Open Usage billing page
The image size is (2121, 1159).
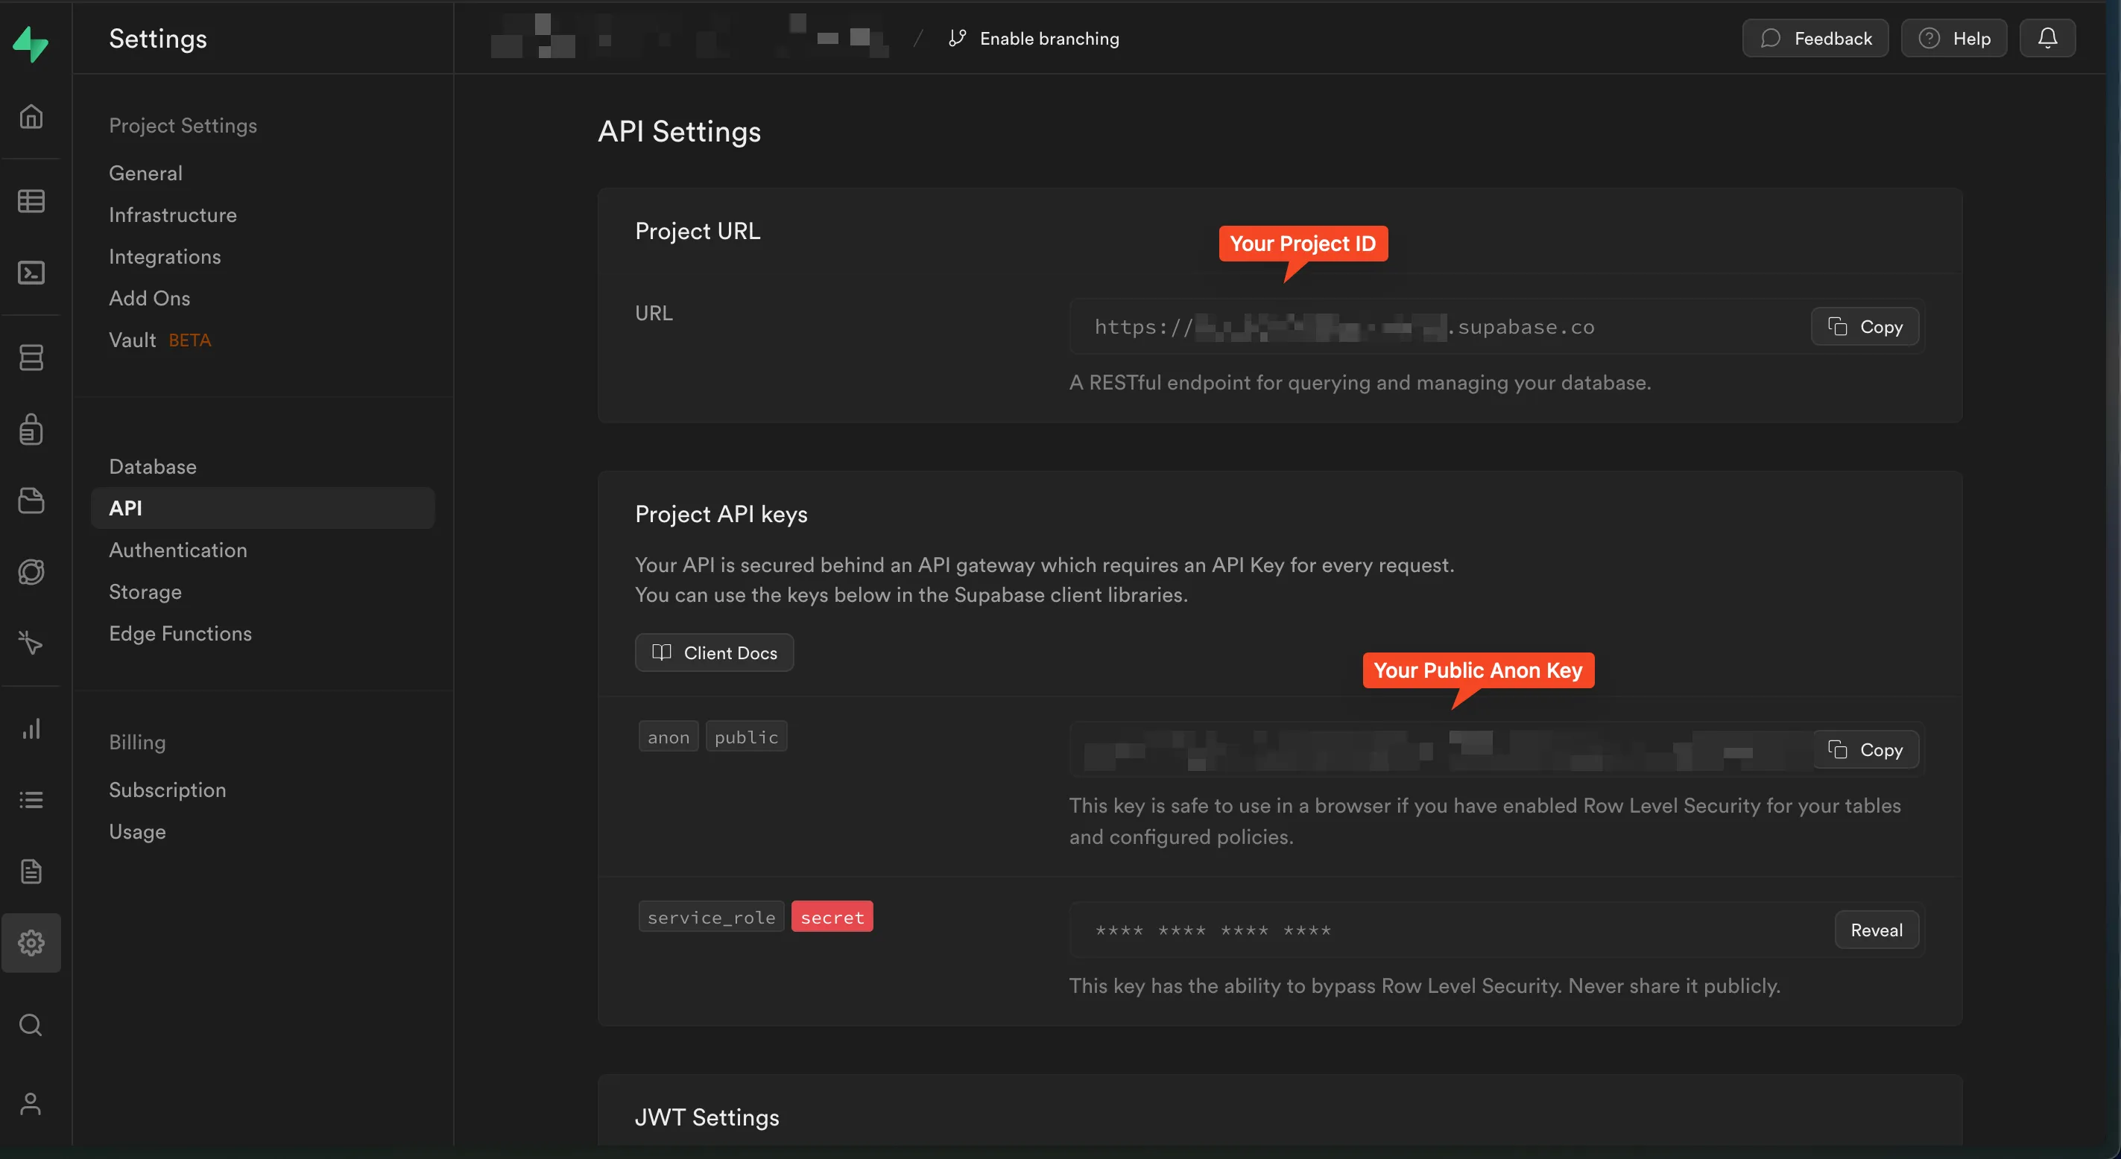138,831
